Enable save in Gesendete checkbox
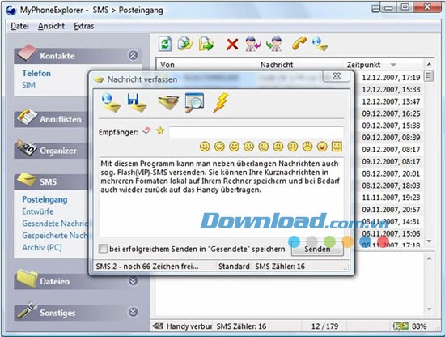445x337 pixels. click(x=103, y=249)
